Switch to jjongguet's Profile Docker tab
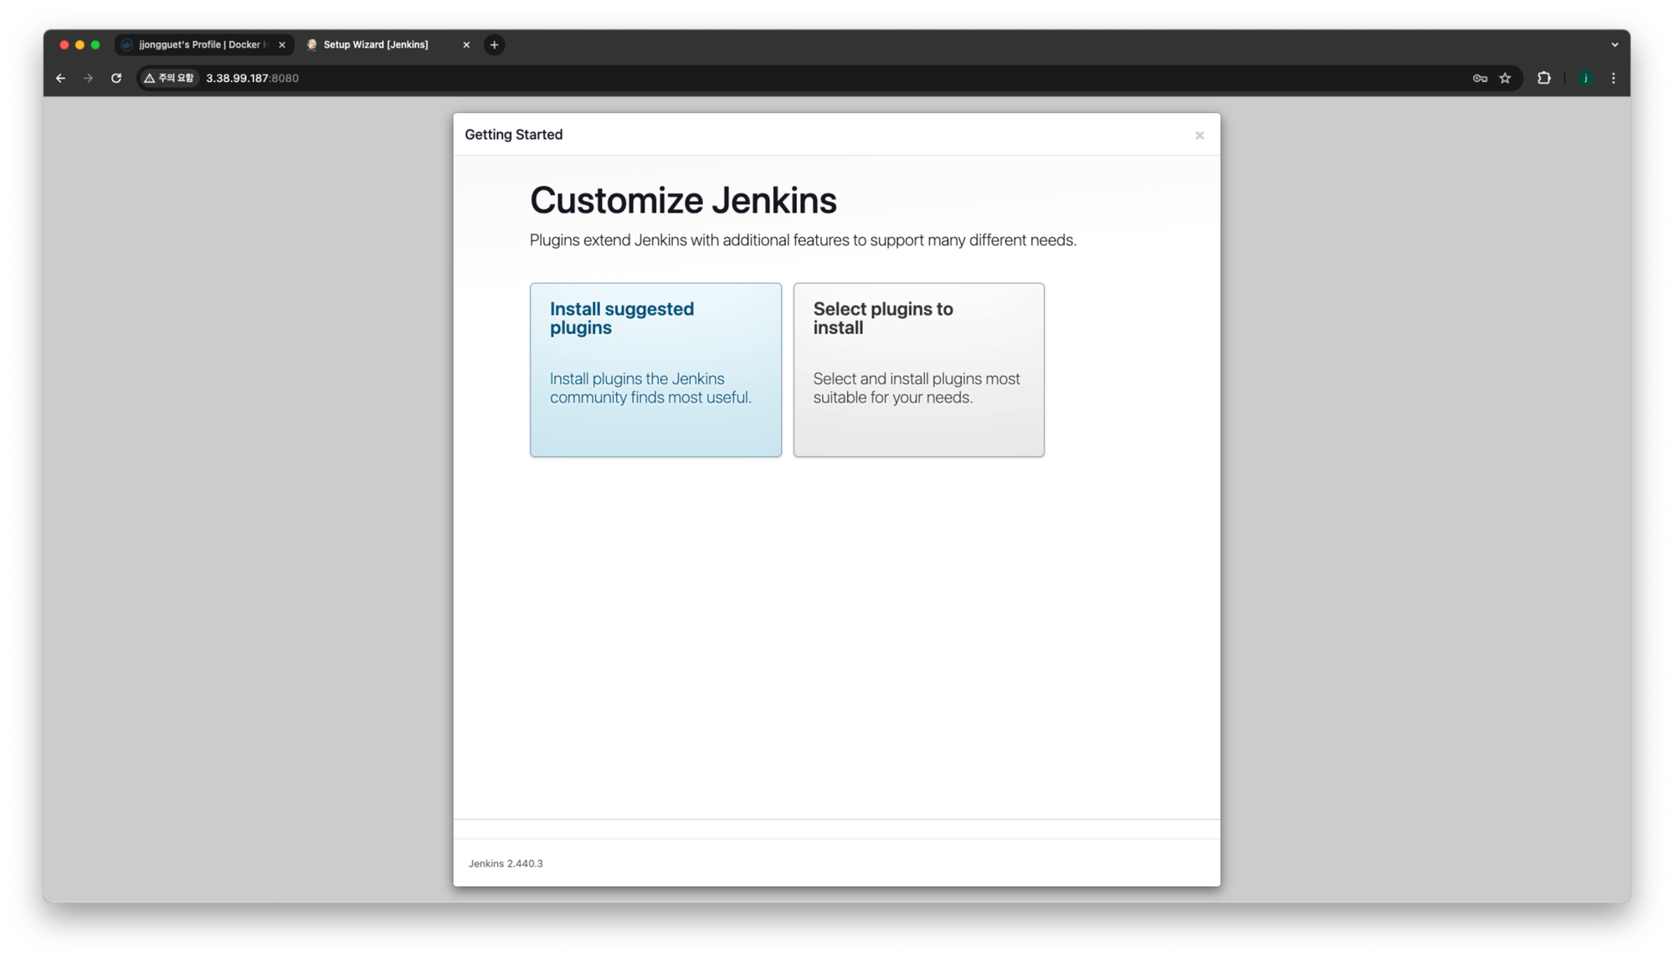Viewport: 1674px width, 960px height. pos(201,45)
